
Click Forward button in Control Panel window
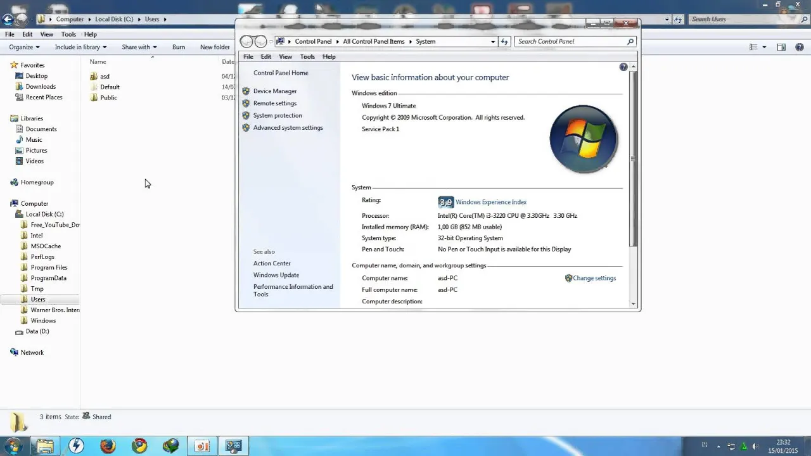pos(260,42)
